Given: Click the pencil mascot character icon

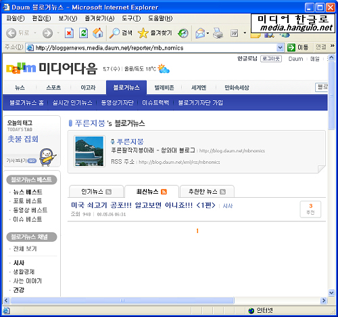Looking at the screenshot, I should [x=47, y=157].
